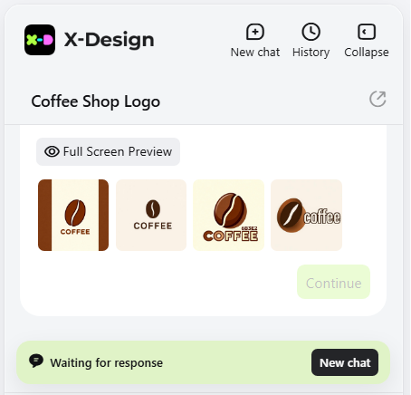Click the X-Design brand name text
This screenshot has width=411, height=395.
[109, 40]
